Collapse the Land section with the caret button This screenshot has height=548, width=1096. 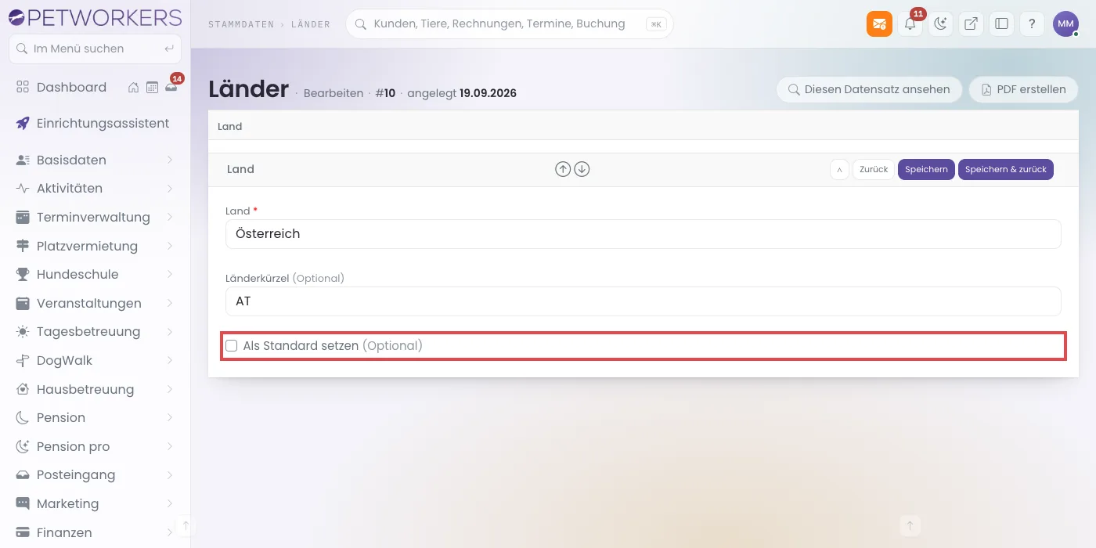pos(839,169)
